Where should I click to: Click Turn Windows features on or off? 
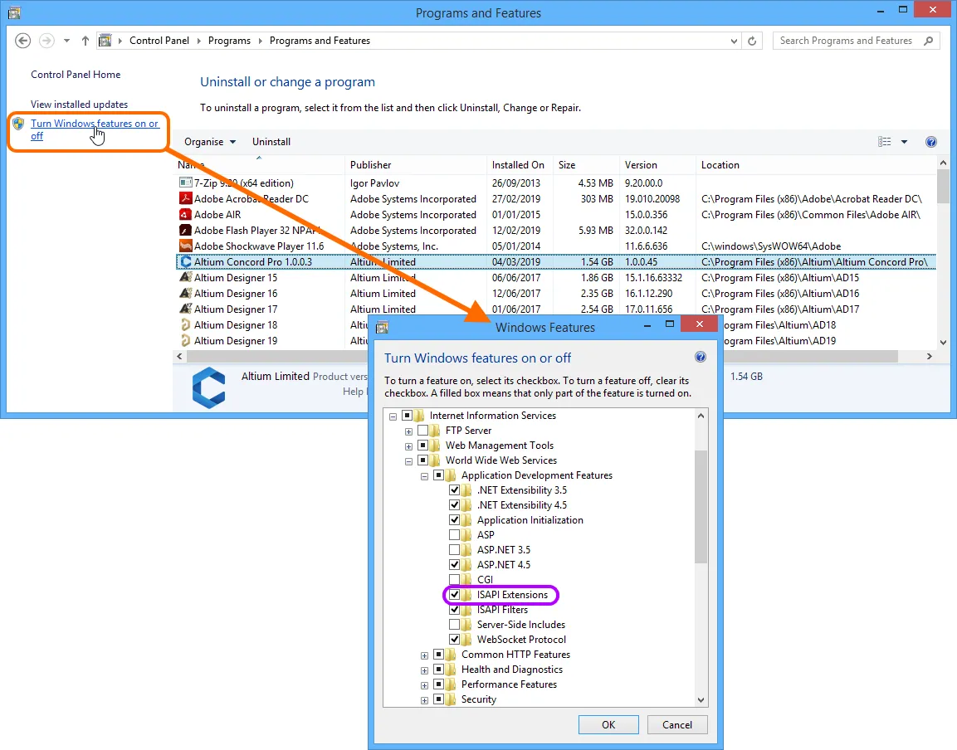[95, 129]
